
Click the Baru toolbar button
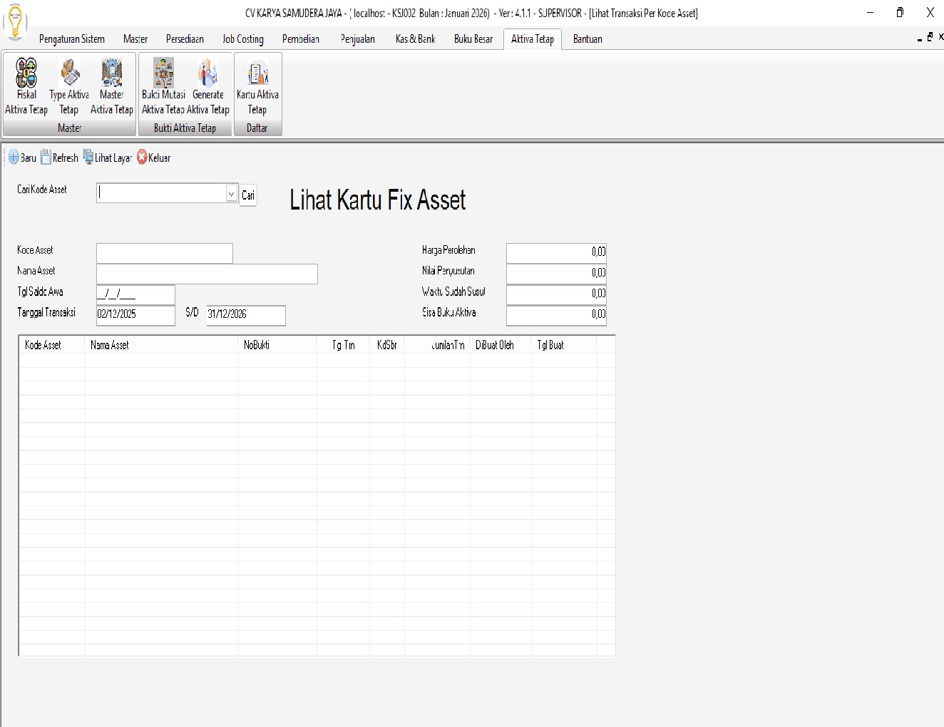[22, 158]
